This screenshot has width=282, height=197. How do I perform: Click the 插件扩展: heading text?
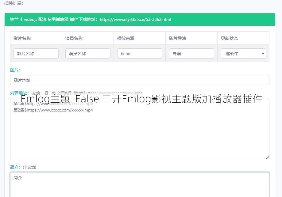coord(14,3)
